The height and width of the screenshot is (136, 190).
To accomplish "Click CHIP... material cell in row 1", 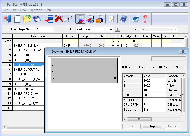I will click(71, 46).
